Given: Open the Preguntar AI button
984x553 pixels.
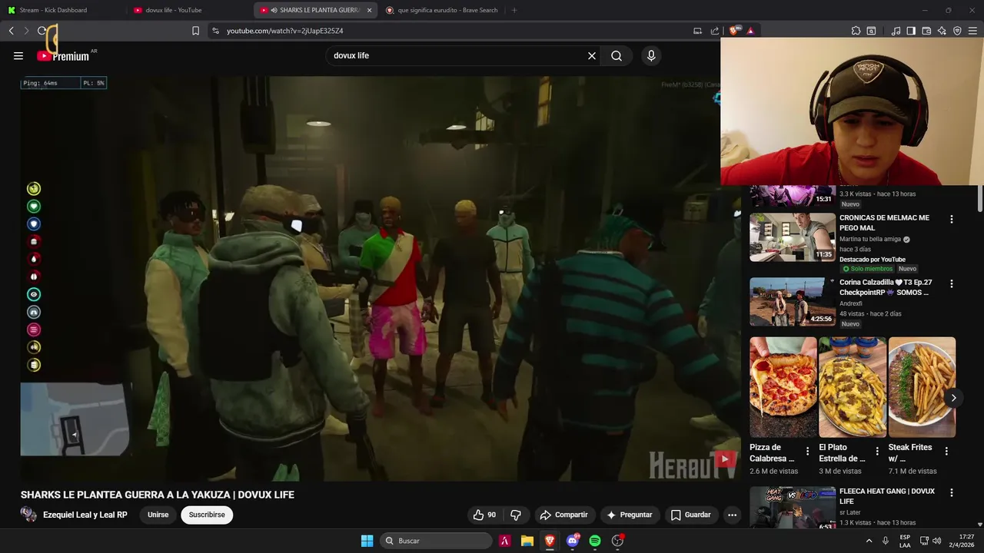Looking at the screenshot, I should pos(629,515).
